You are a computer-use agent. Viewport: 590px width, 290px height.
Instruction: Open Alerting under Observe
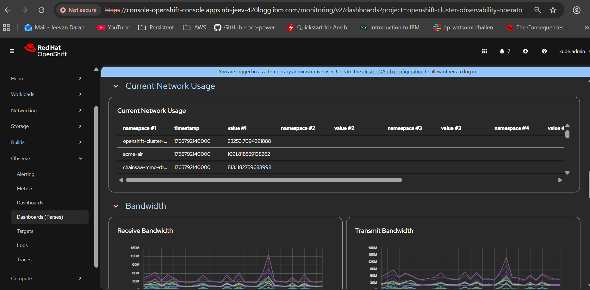tap(26, 174)
